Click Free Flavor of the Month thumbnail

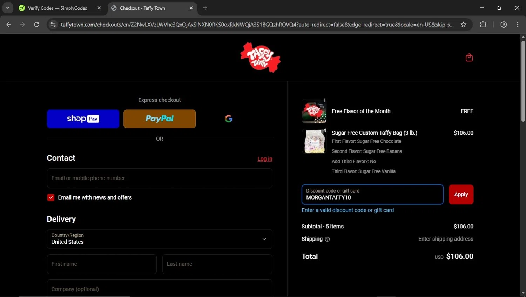(x=314, y=111)
